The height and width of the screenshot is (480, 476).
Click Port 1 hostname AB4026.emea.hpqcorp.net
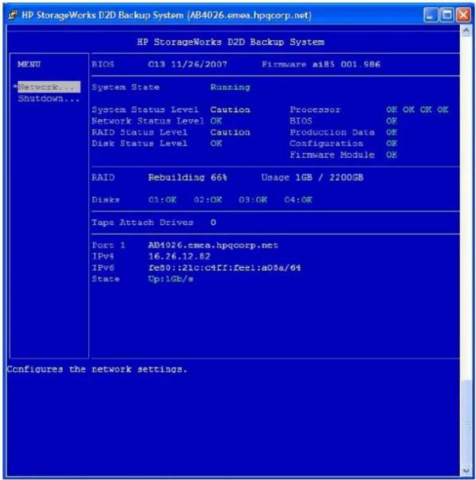pyautogui.click(x=213, y=246)
